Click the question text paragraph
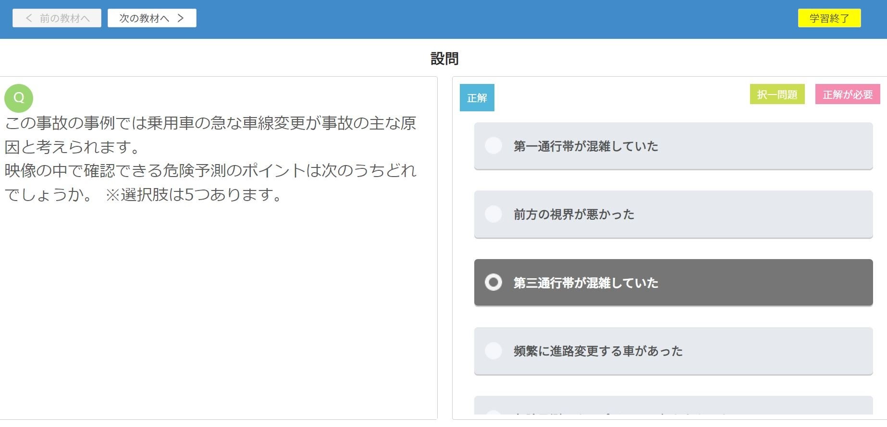The width and height of the screenshot is (887, 427). tap(210, 159)
